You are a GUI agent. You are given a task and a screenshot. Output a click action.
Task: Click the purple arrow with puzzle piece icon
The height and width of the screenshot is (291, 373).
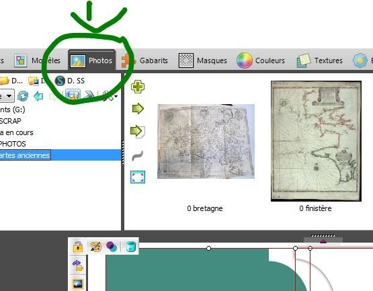point(78,265)
